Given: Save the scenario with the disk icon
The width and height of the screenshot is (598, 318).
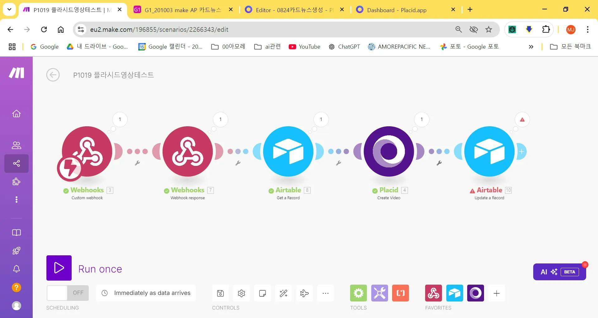Looking at the screenshot, I should tap(221, 293).
